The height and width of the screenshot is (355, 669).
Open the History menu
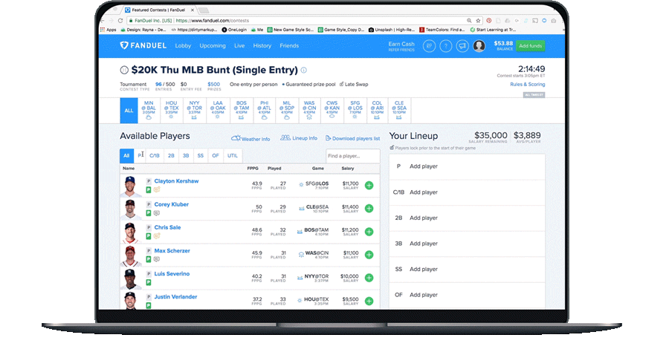(x=262, y=45)
